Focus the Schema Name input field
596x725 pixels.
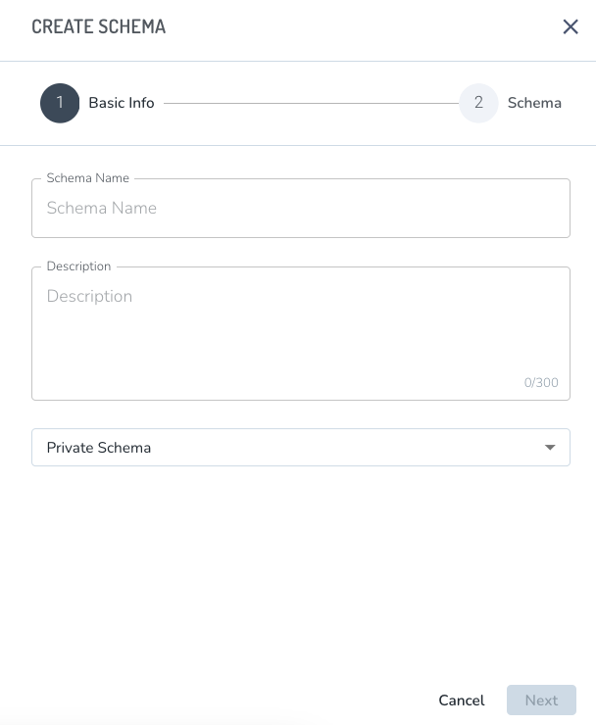[x=300, y=209]
